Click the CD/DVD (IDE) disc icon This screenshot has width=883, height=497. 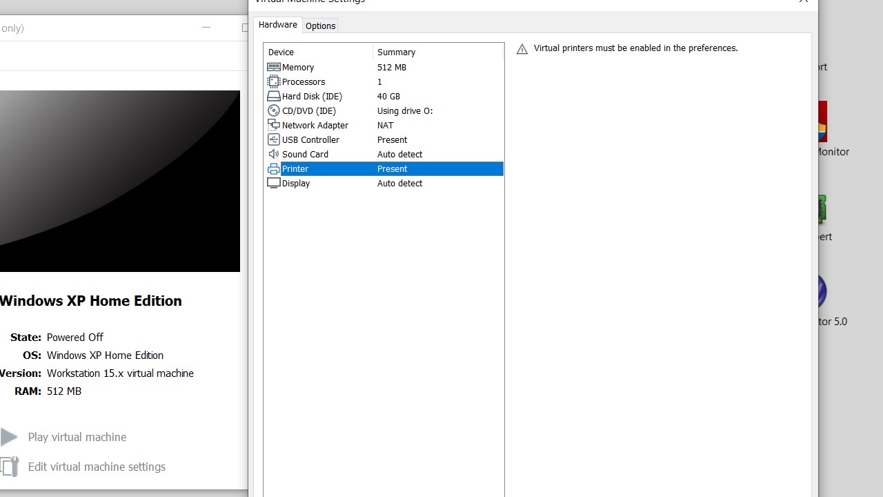[x=274, y=110]
